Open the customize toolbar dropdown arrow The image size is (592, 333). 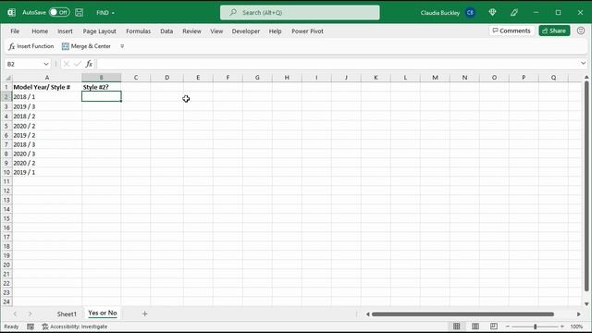pyautogui.click(x=122, y=46)
